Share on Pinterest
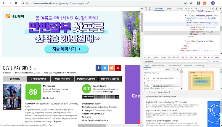 point(118,68)
